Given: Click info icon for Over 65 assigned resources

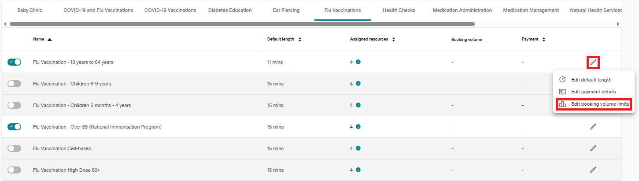Looking at the screenshot, I should pyautogui.click(x=358, y=127).
